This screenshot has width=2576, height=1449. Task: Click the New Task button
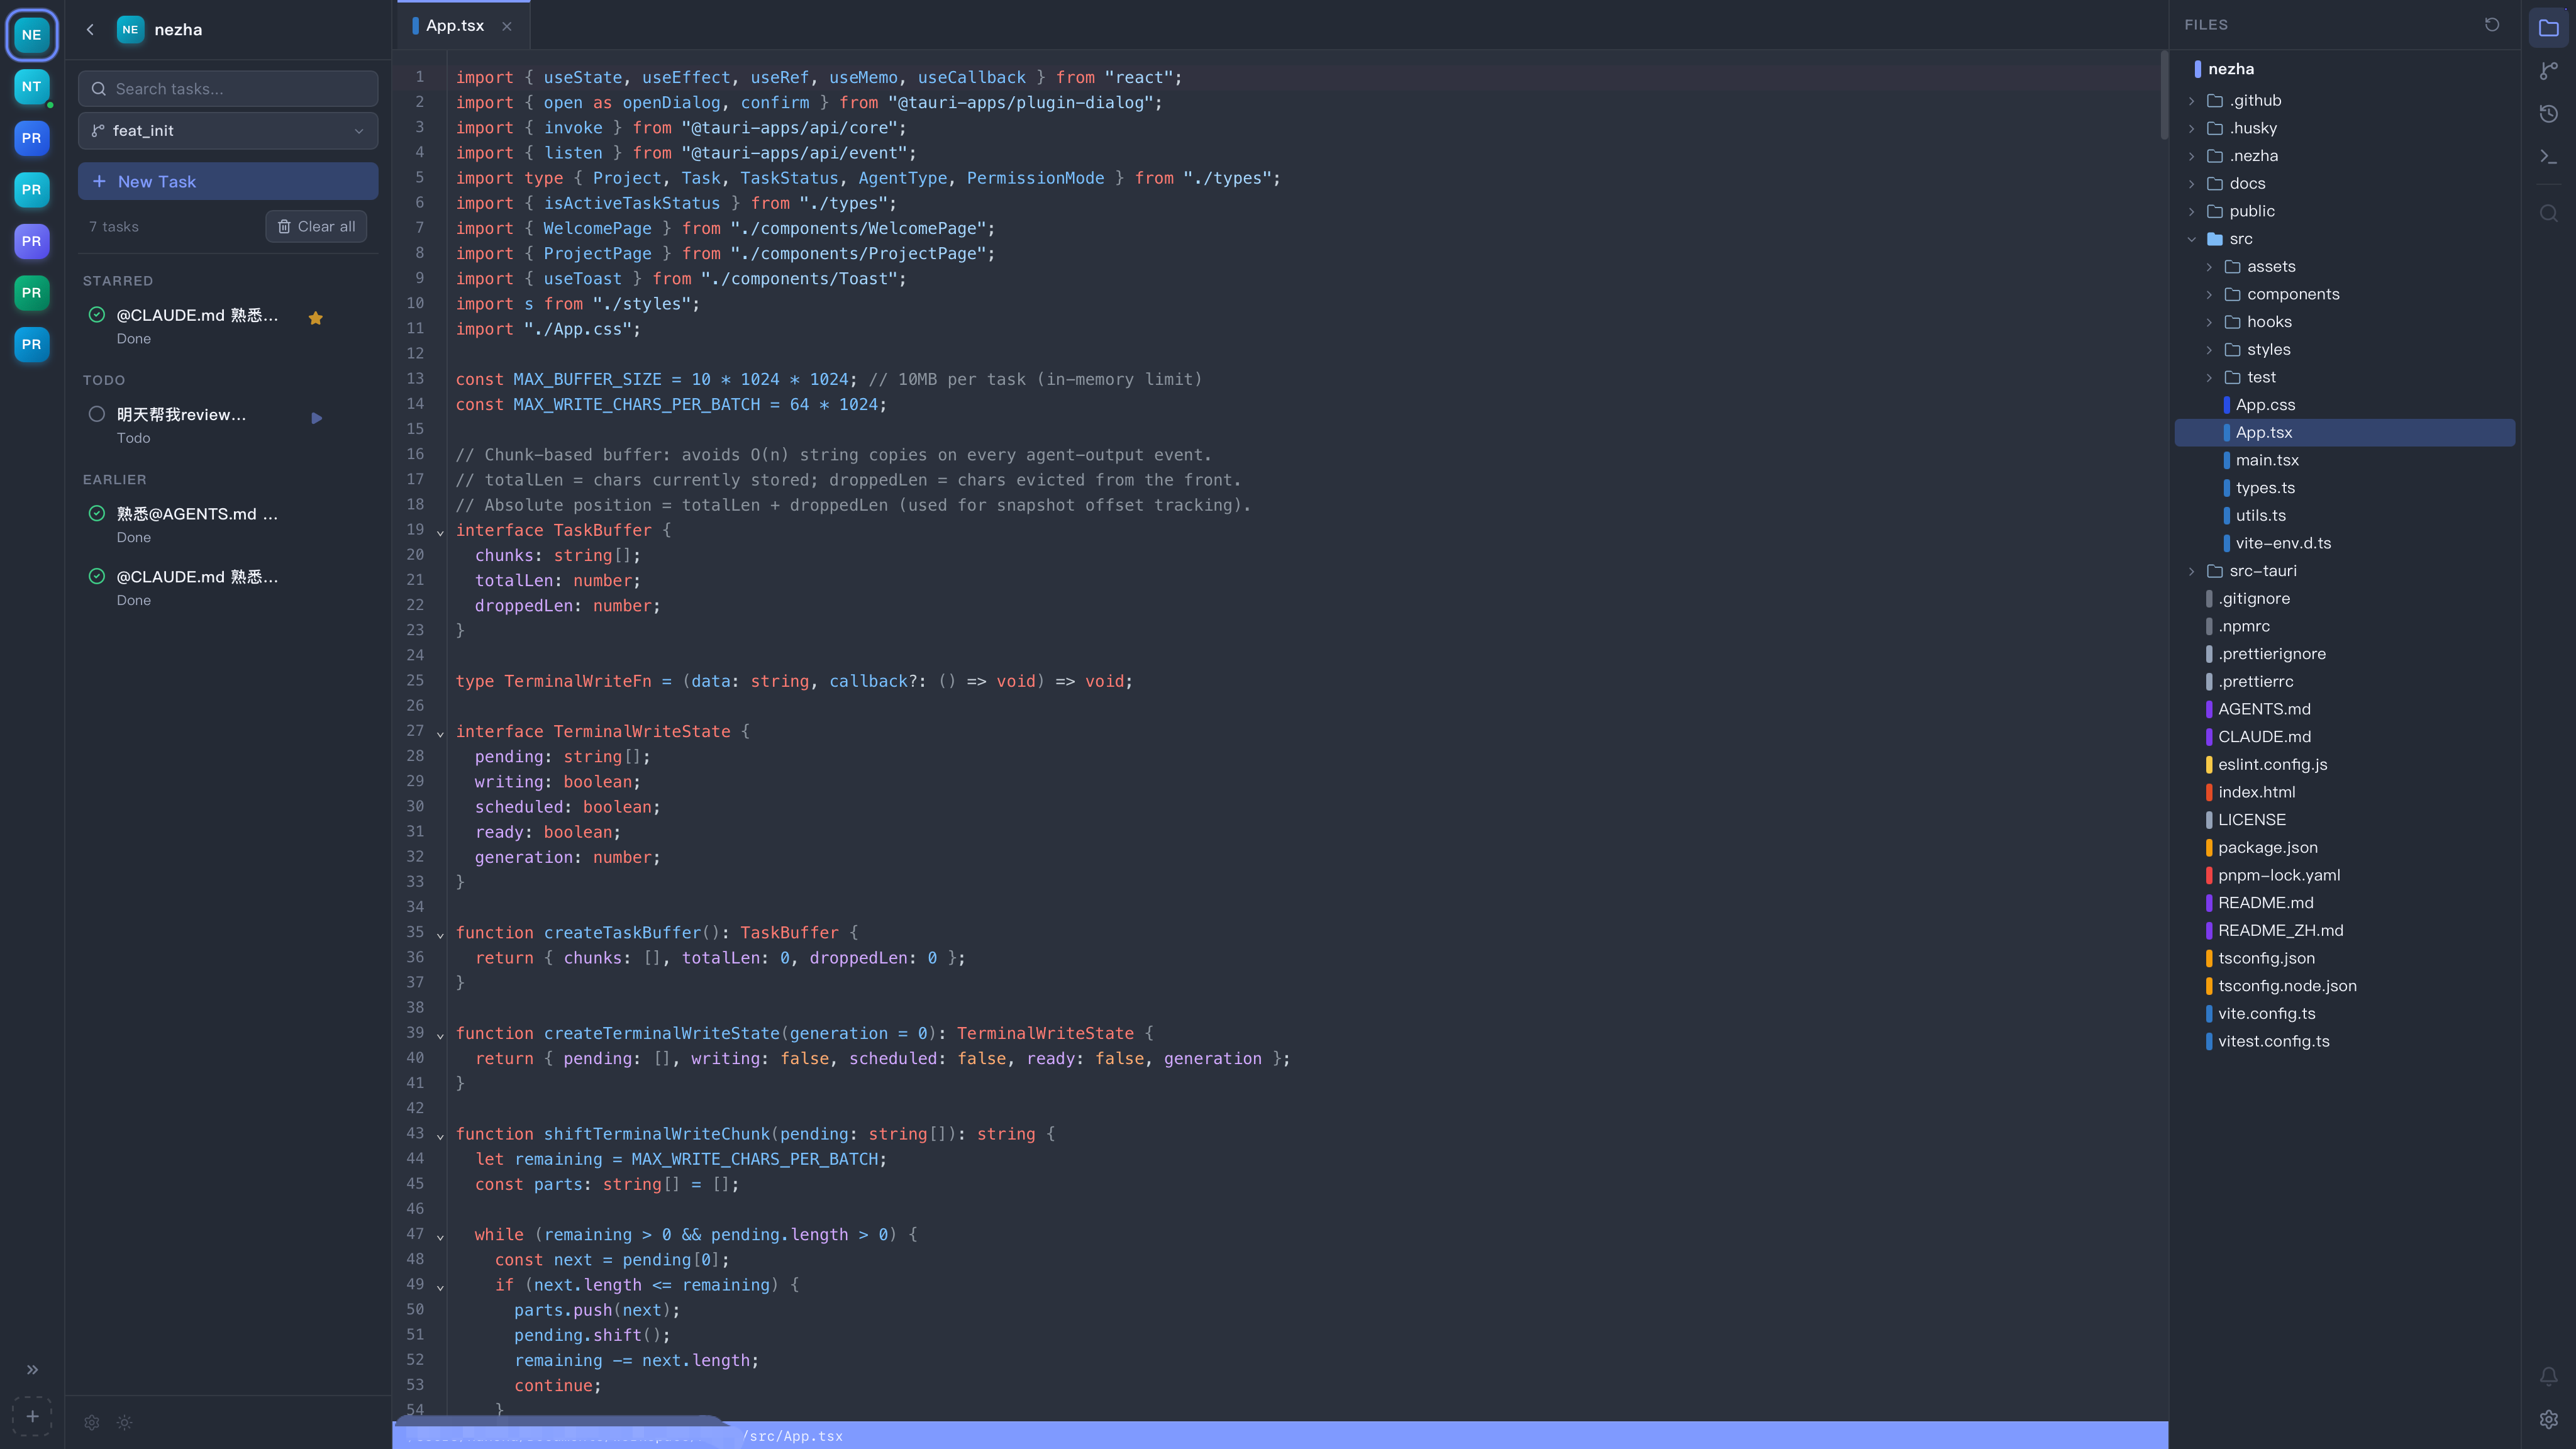point(227,181)
